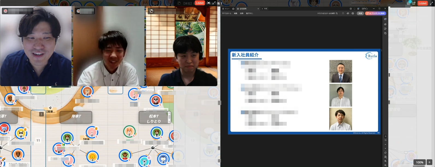Open the メニュー hamburger menu
The height and width of the screenshot is (167, 435).
click(x=226, y=9)
